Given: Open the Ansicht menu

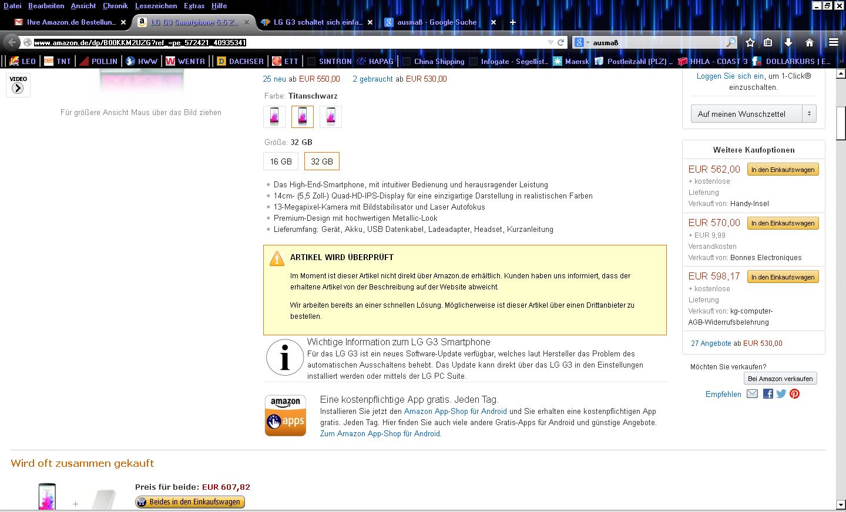Looking at the screenshot, I should pyautogui.click(x=83, y=6).
